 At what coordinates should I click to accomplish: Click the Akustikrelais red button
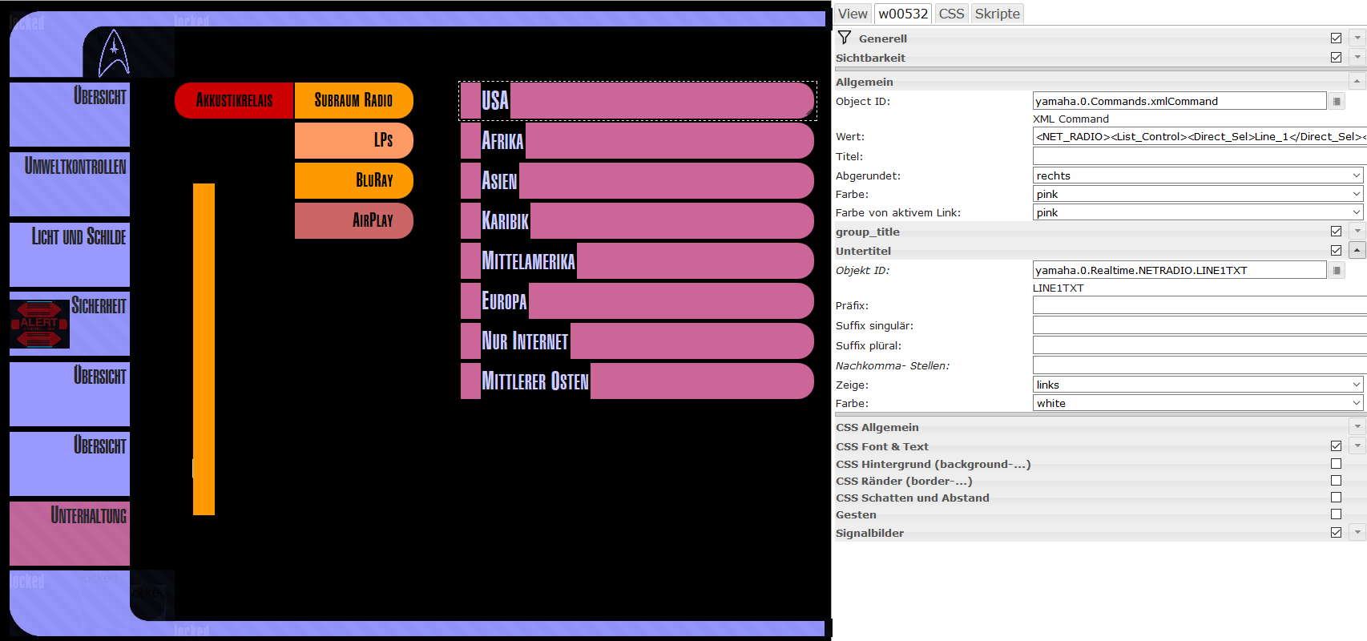point(234,100)
